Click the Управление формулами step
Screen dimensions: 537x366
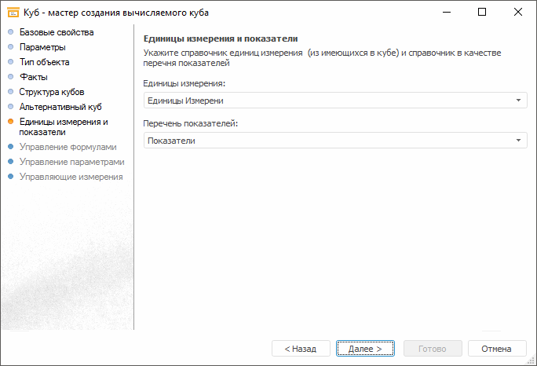(68, 147)
